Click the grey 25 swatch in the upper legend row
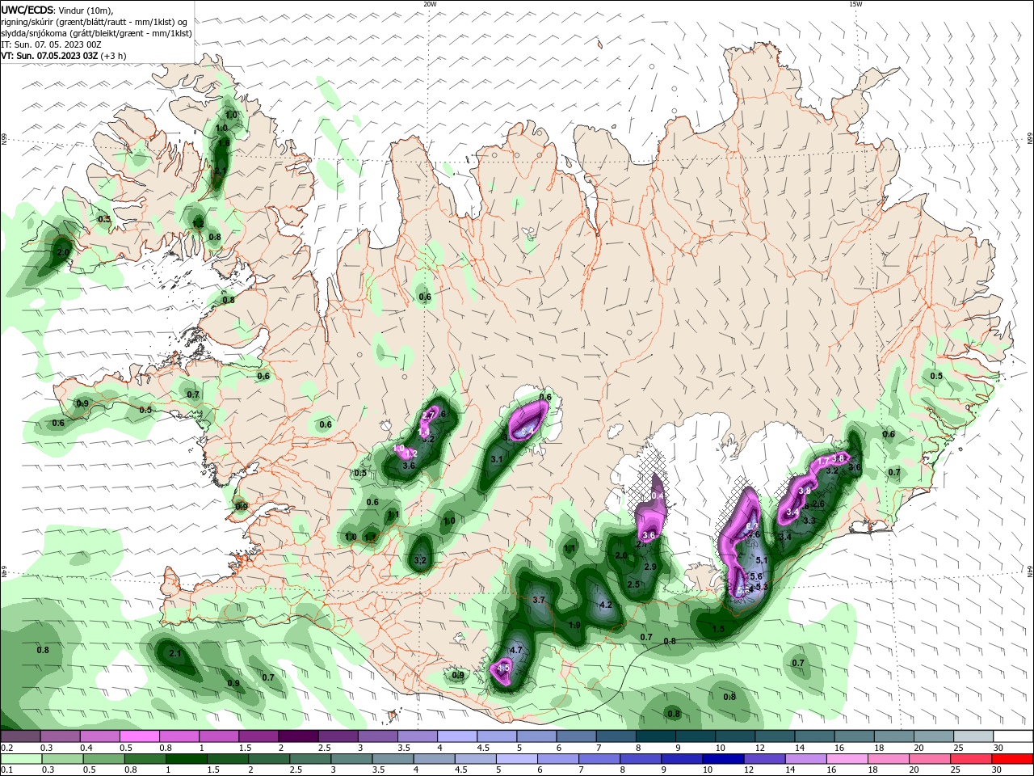 coord(974,736)
